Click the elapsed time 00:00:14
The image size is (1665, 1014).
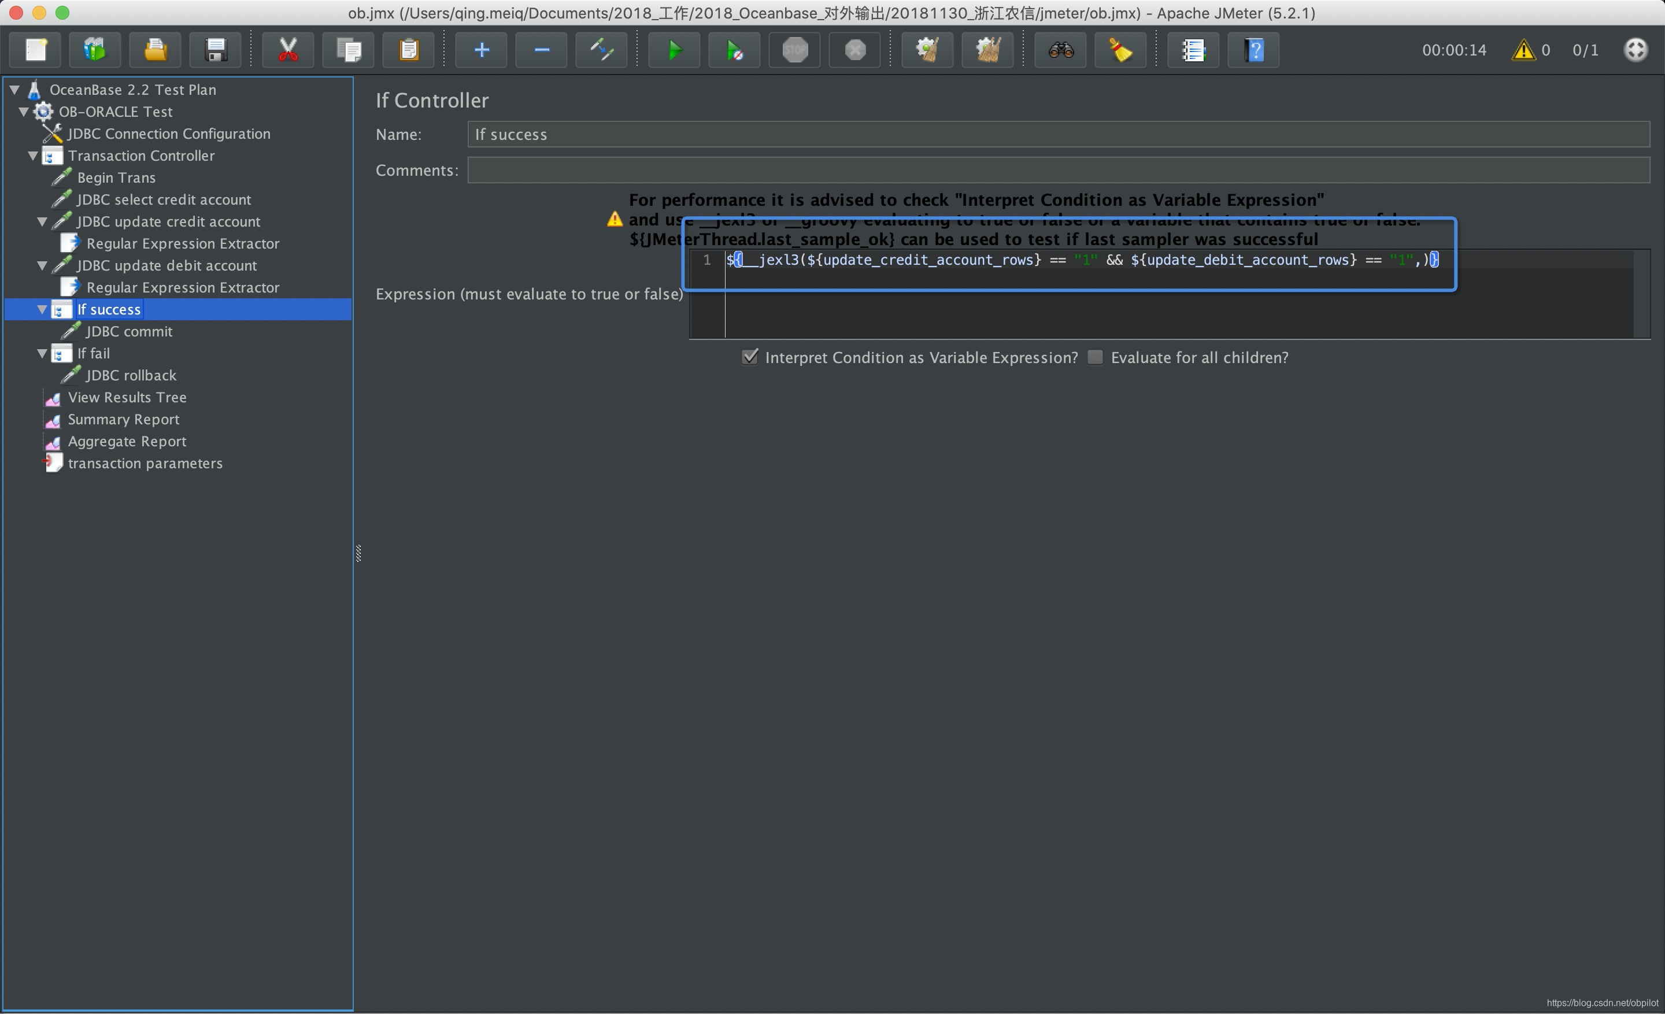coord(1453,50)
